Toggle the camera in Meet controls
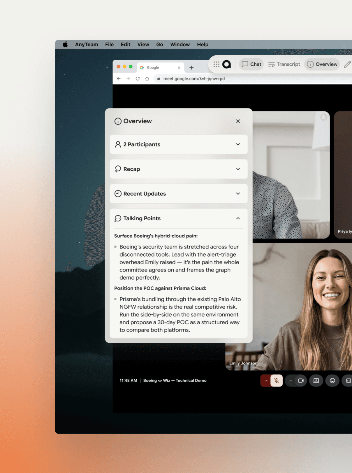Viewport: 352px width, 473px height. click(x=301, y=381)
